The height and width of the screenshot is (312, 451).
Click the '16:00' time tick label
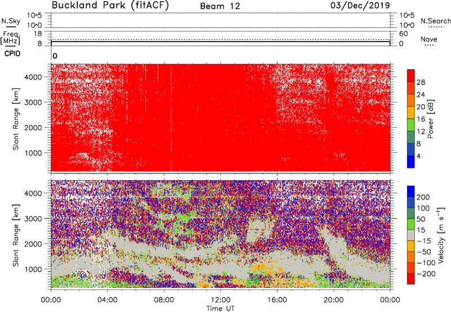[277, 300]
